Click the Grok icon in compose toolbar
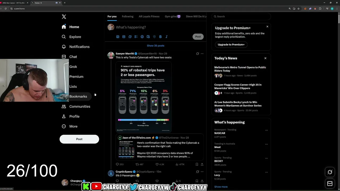 [130, 37]
